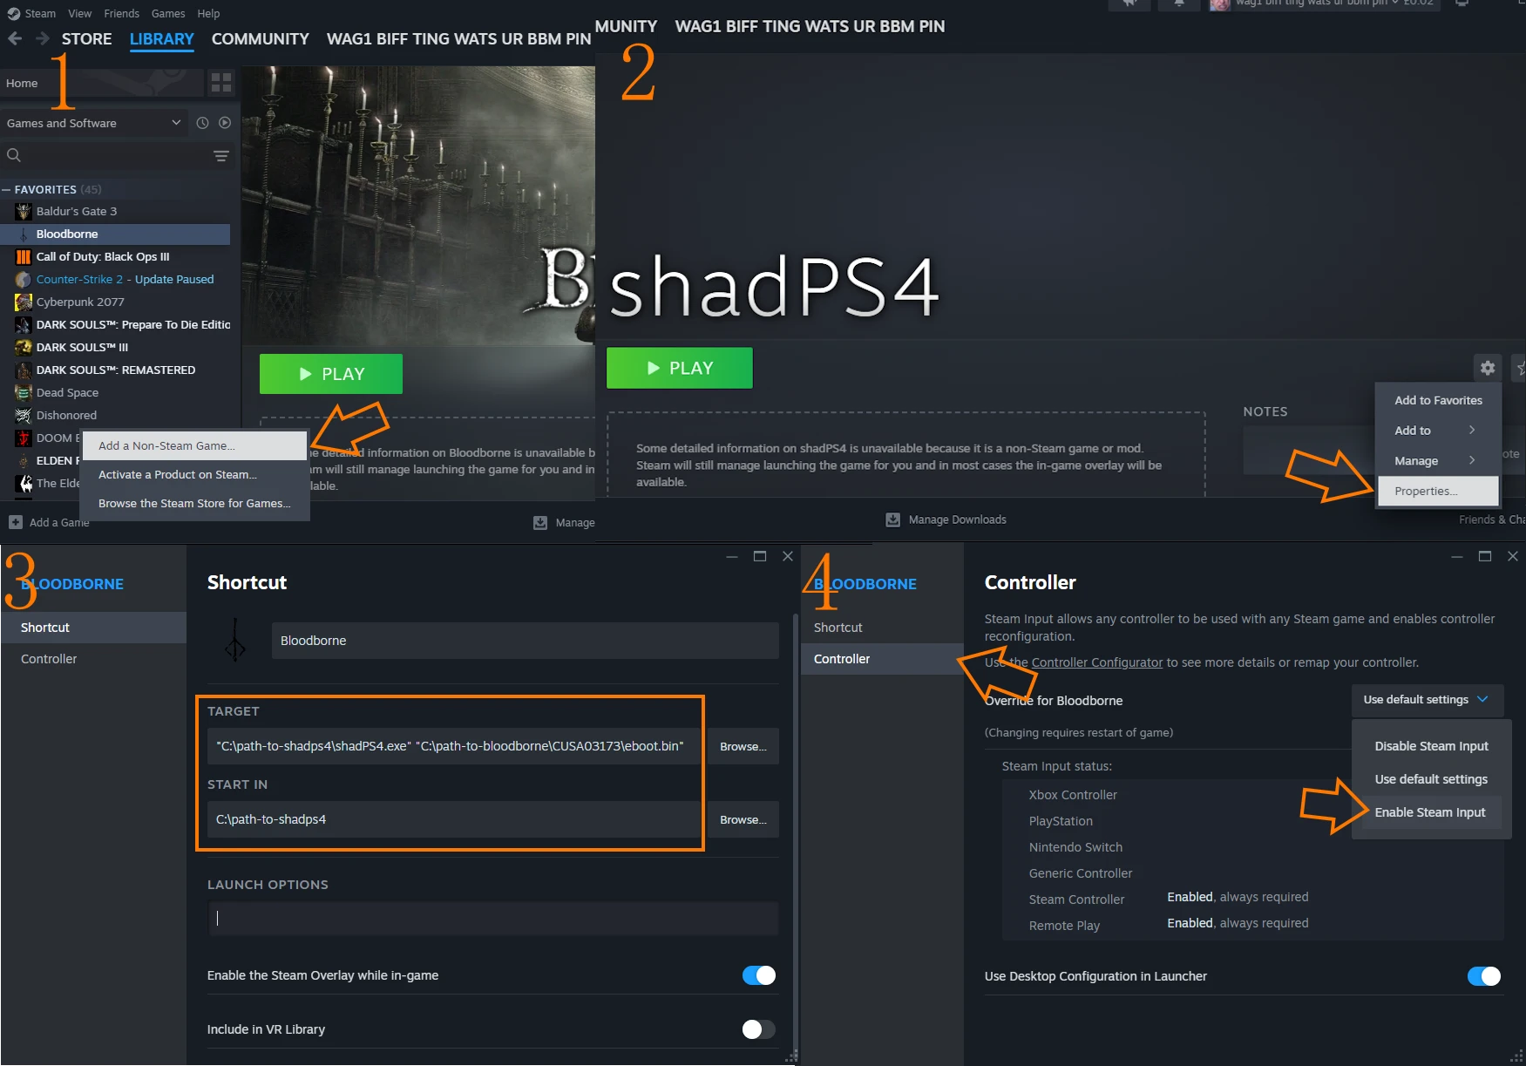Click the library search magnifier icon
This screenshot has width=1526, height=1066.
(x=14, y=155)
